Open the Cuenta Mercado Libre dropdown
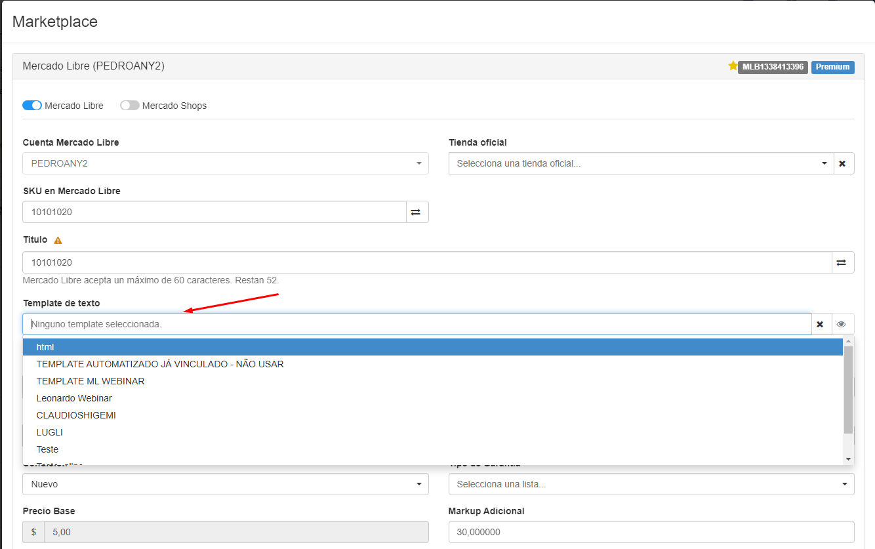The width and height of the screenshot is (875, 549). click(x=226, y=163)
